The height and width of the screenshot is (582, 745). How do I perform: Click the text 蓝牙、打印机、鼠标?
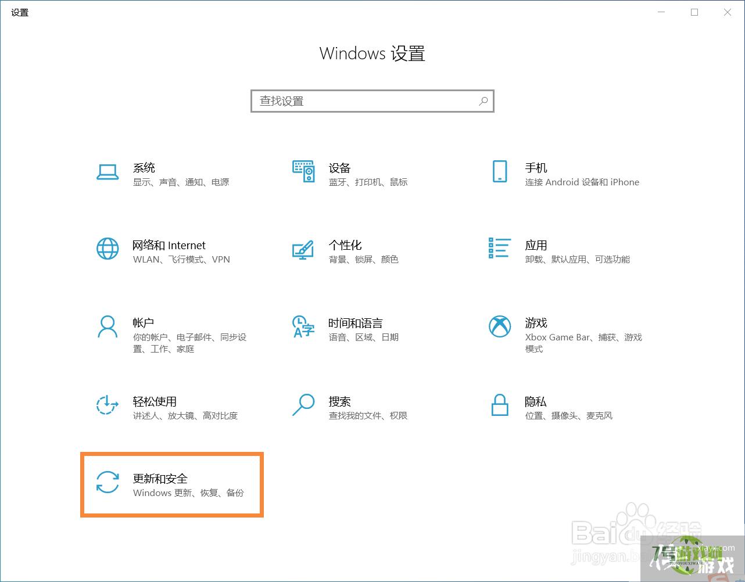click(x=368, y=182)
